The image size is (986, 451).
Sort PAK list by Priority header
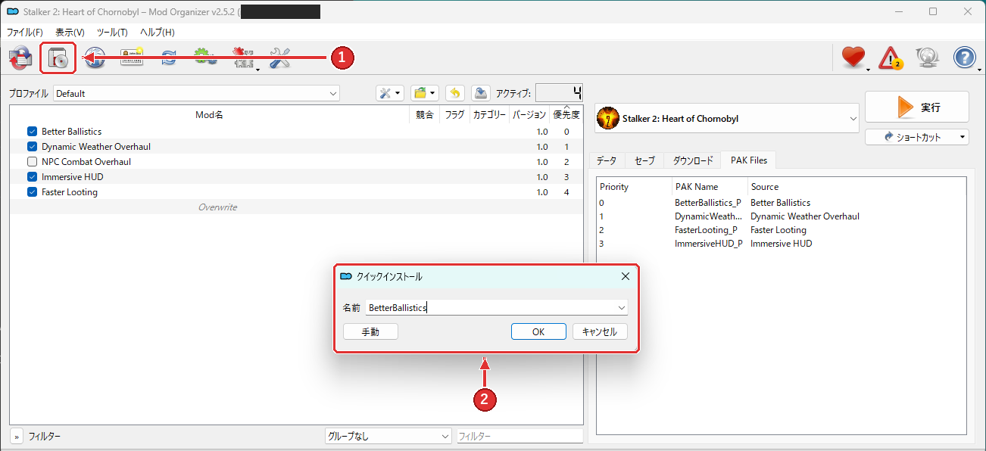pos(635,186)
